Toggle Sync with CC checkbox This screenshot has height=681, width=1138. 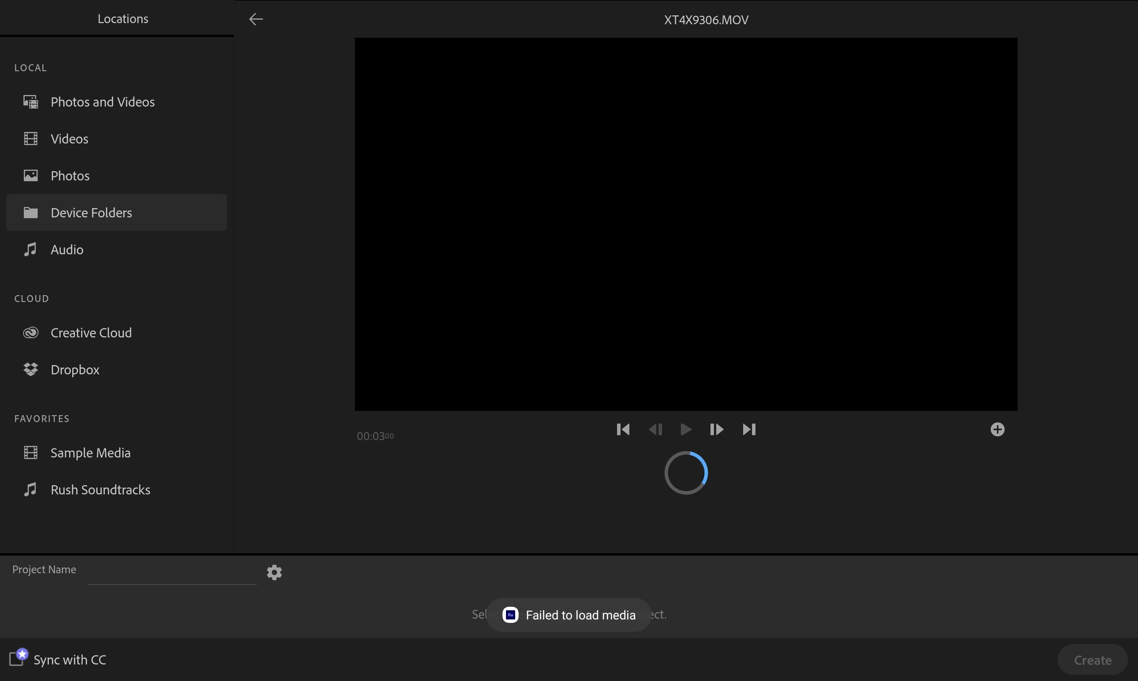click(17, 659)
